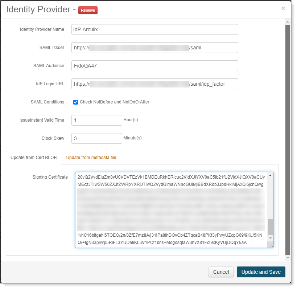This screenshot has width=297, height=289.
Task: Open the Update from metadata file tab
Action: click(91, 158)
